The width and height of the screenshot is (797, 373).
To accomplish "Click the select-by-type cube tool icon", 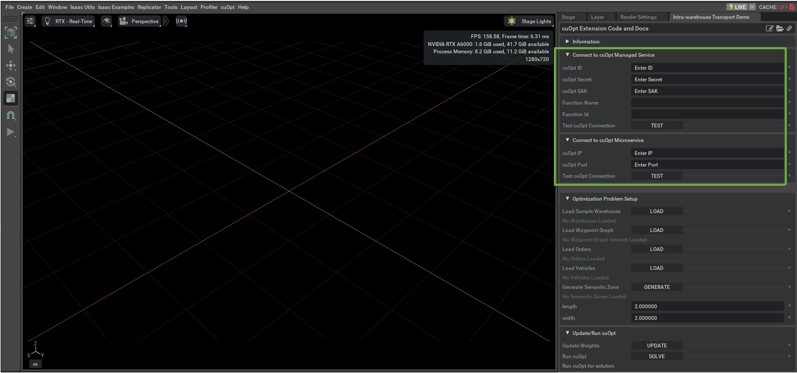I will point(11,32).
